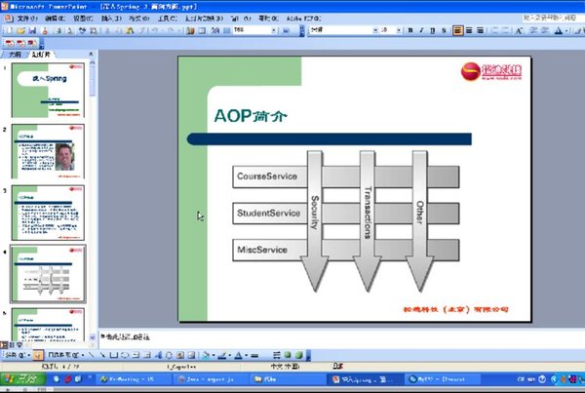Select the Oval drawing tool

pyautogui.click(x=125, y=355)
